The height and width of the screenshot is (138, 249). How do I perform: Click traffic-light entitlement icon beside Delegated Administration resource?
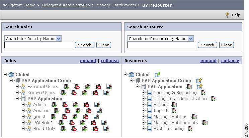coord(214,99)
